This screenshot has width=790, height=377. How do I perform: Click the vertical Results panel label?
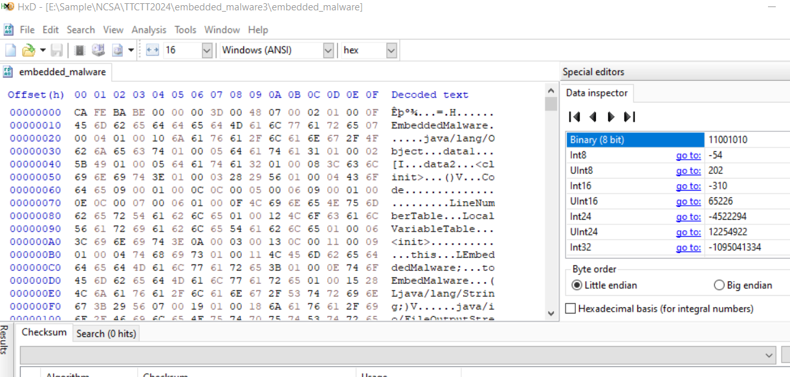click(x=4, y=339)
